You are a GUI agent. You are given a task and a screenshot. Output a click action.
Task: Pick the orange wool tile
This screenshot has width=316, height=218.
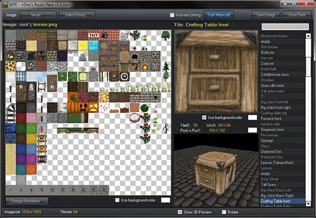(x=32, y=169)
